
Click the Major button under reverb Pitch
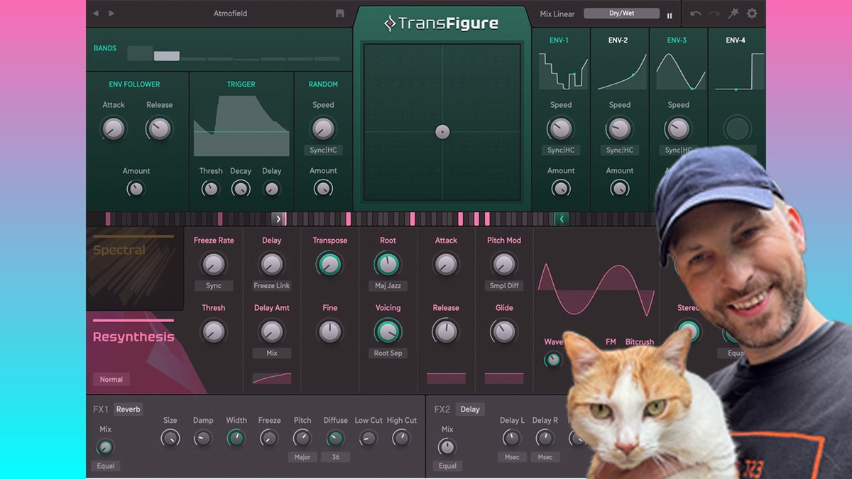click(x=302, y=457)
